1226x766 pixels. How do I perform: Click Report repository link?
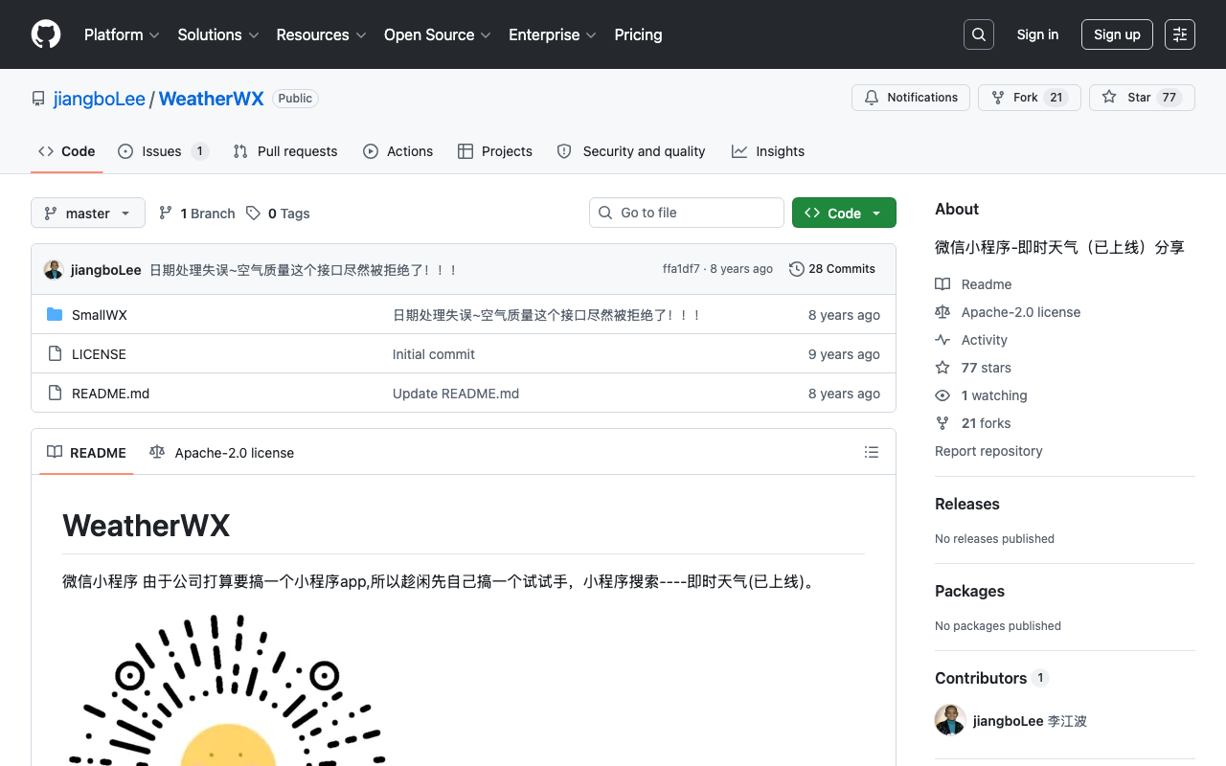tap(988, 451)
